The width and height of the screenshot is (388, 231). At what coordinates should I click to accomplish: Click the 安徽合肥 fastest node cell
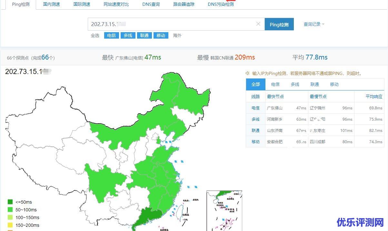274,142
